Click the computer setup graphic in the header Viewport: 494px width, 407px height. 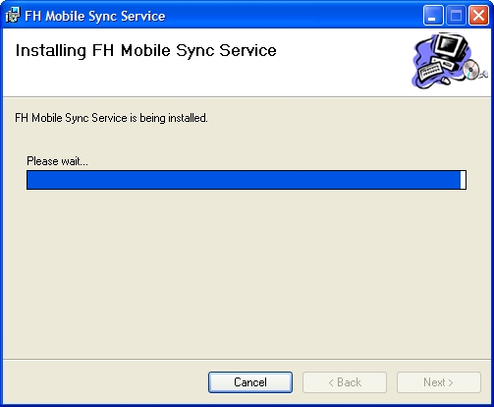point(450,60)
